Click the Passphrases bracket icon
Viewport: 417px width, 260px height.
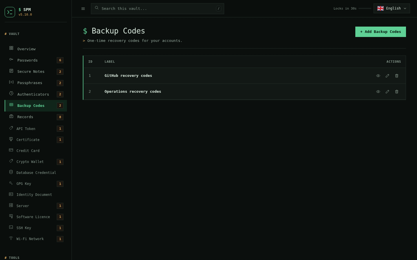11,82
